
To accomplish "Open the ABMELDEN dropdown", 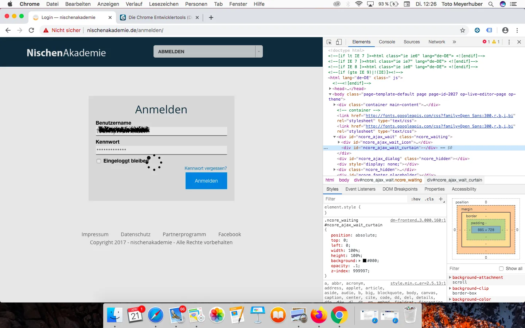I will click(208, 51).
